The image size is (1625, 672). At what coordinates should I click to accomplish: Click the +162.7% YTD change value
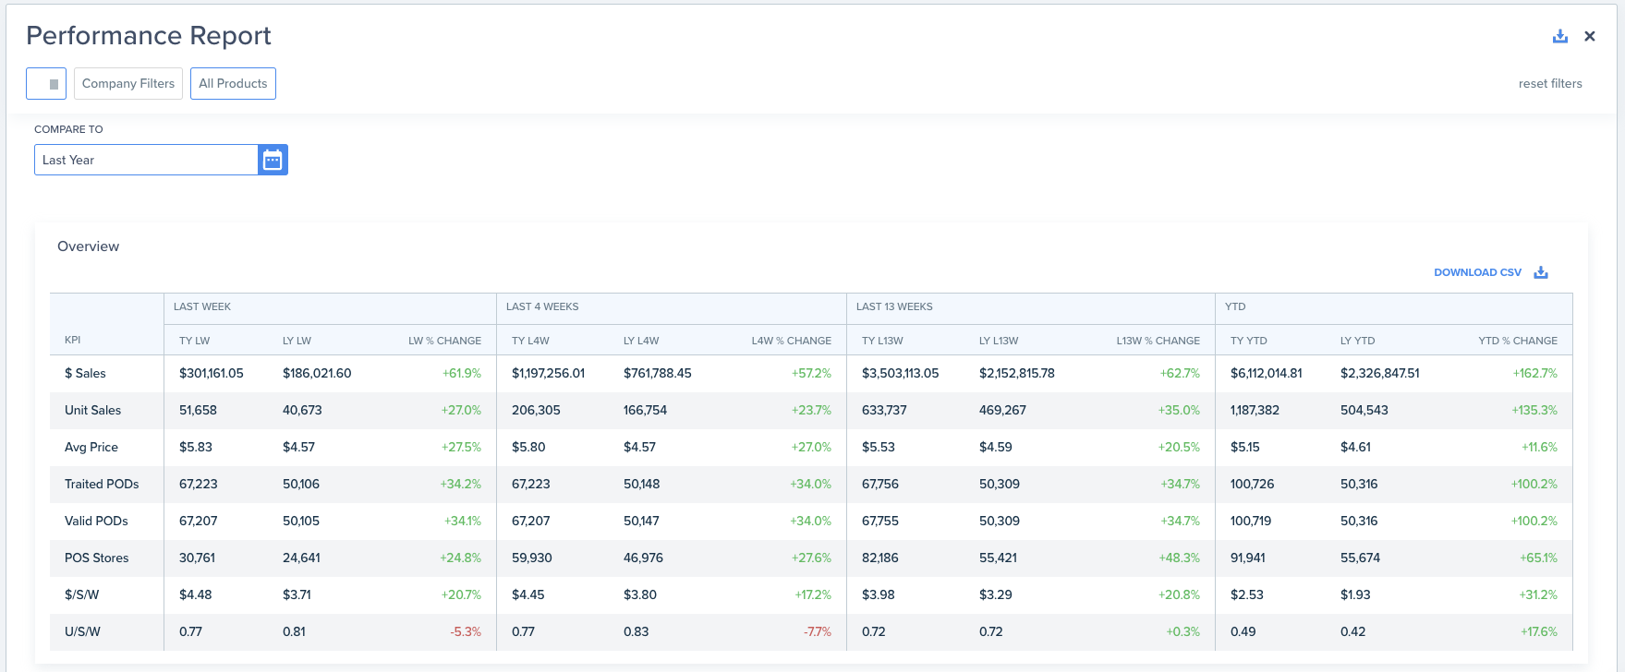(x=1535, y=373)
